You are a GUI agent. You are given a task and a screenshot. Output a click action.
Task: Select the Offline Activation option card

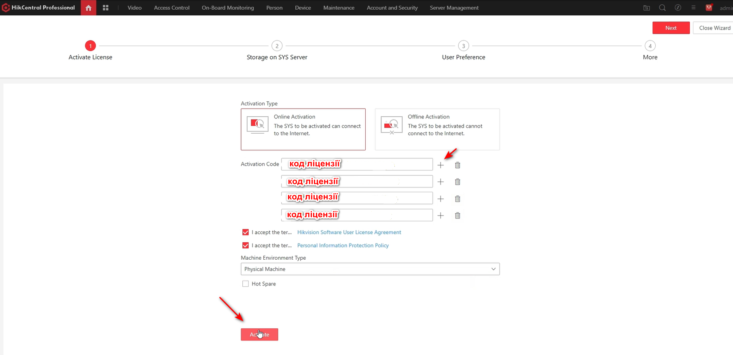437,129
